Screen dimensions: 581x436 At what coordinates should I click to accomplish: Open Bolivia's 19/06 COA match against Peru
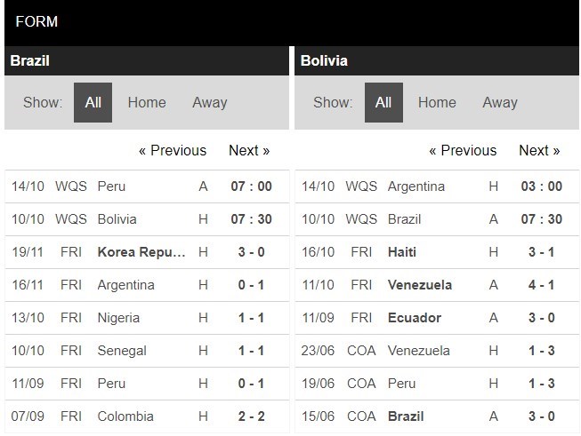click(x=437, y=384)
